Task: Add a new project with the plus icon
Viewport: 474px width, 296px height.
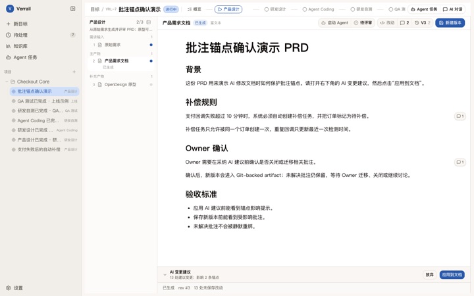Action: (74, 72)
